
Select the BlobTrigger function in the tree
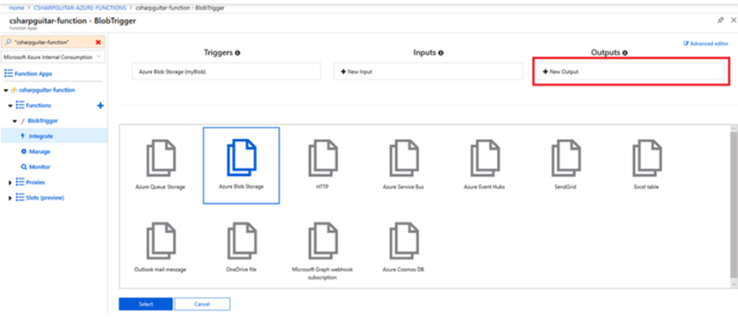(43, 121)
